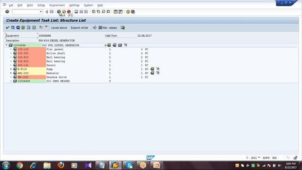Click the red Cancel icon
302x170 pixels.
(69, 12)
